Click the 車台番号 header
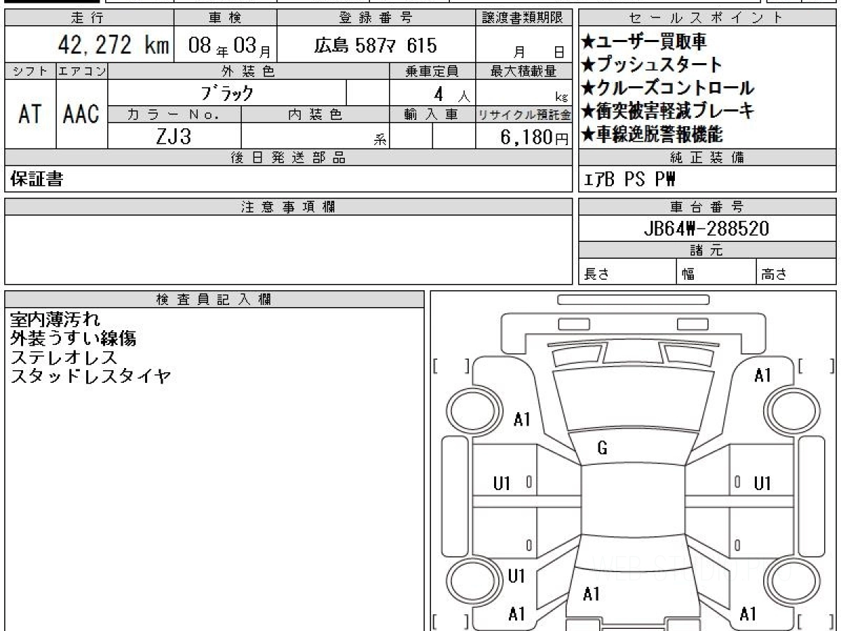The image size is (841, 631). (707, 207)
